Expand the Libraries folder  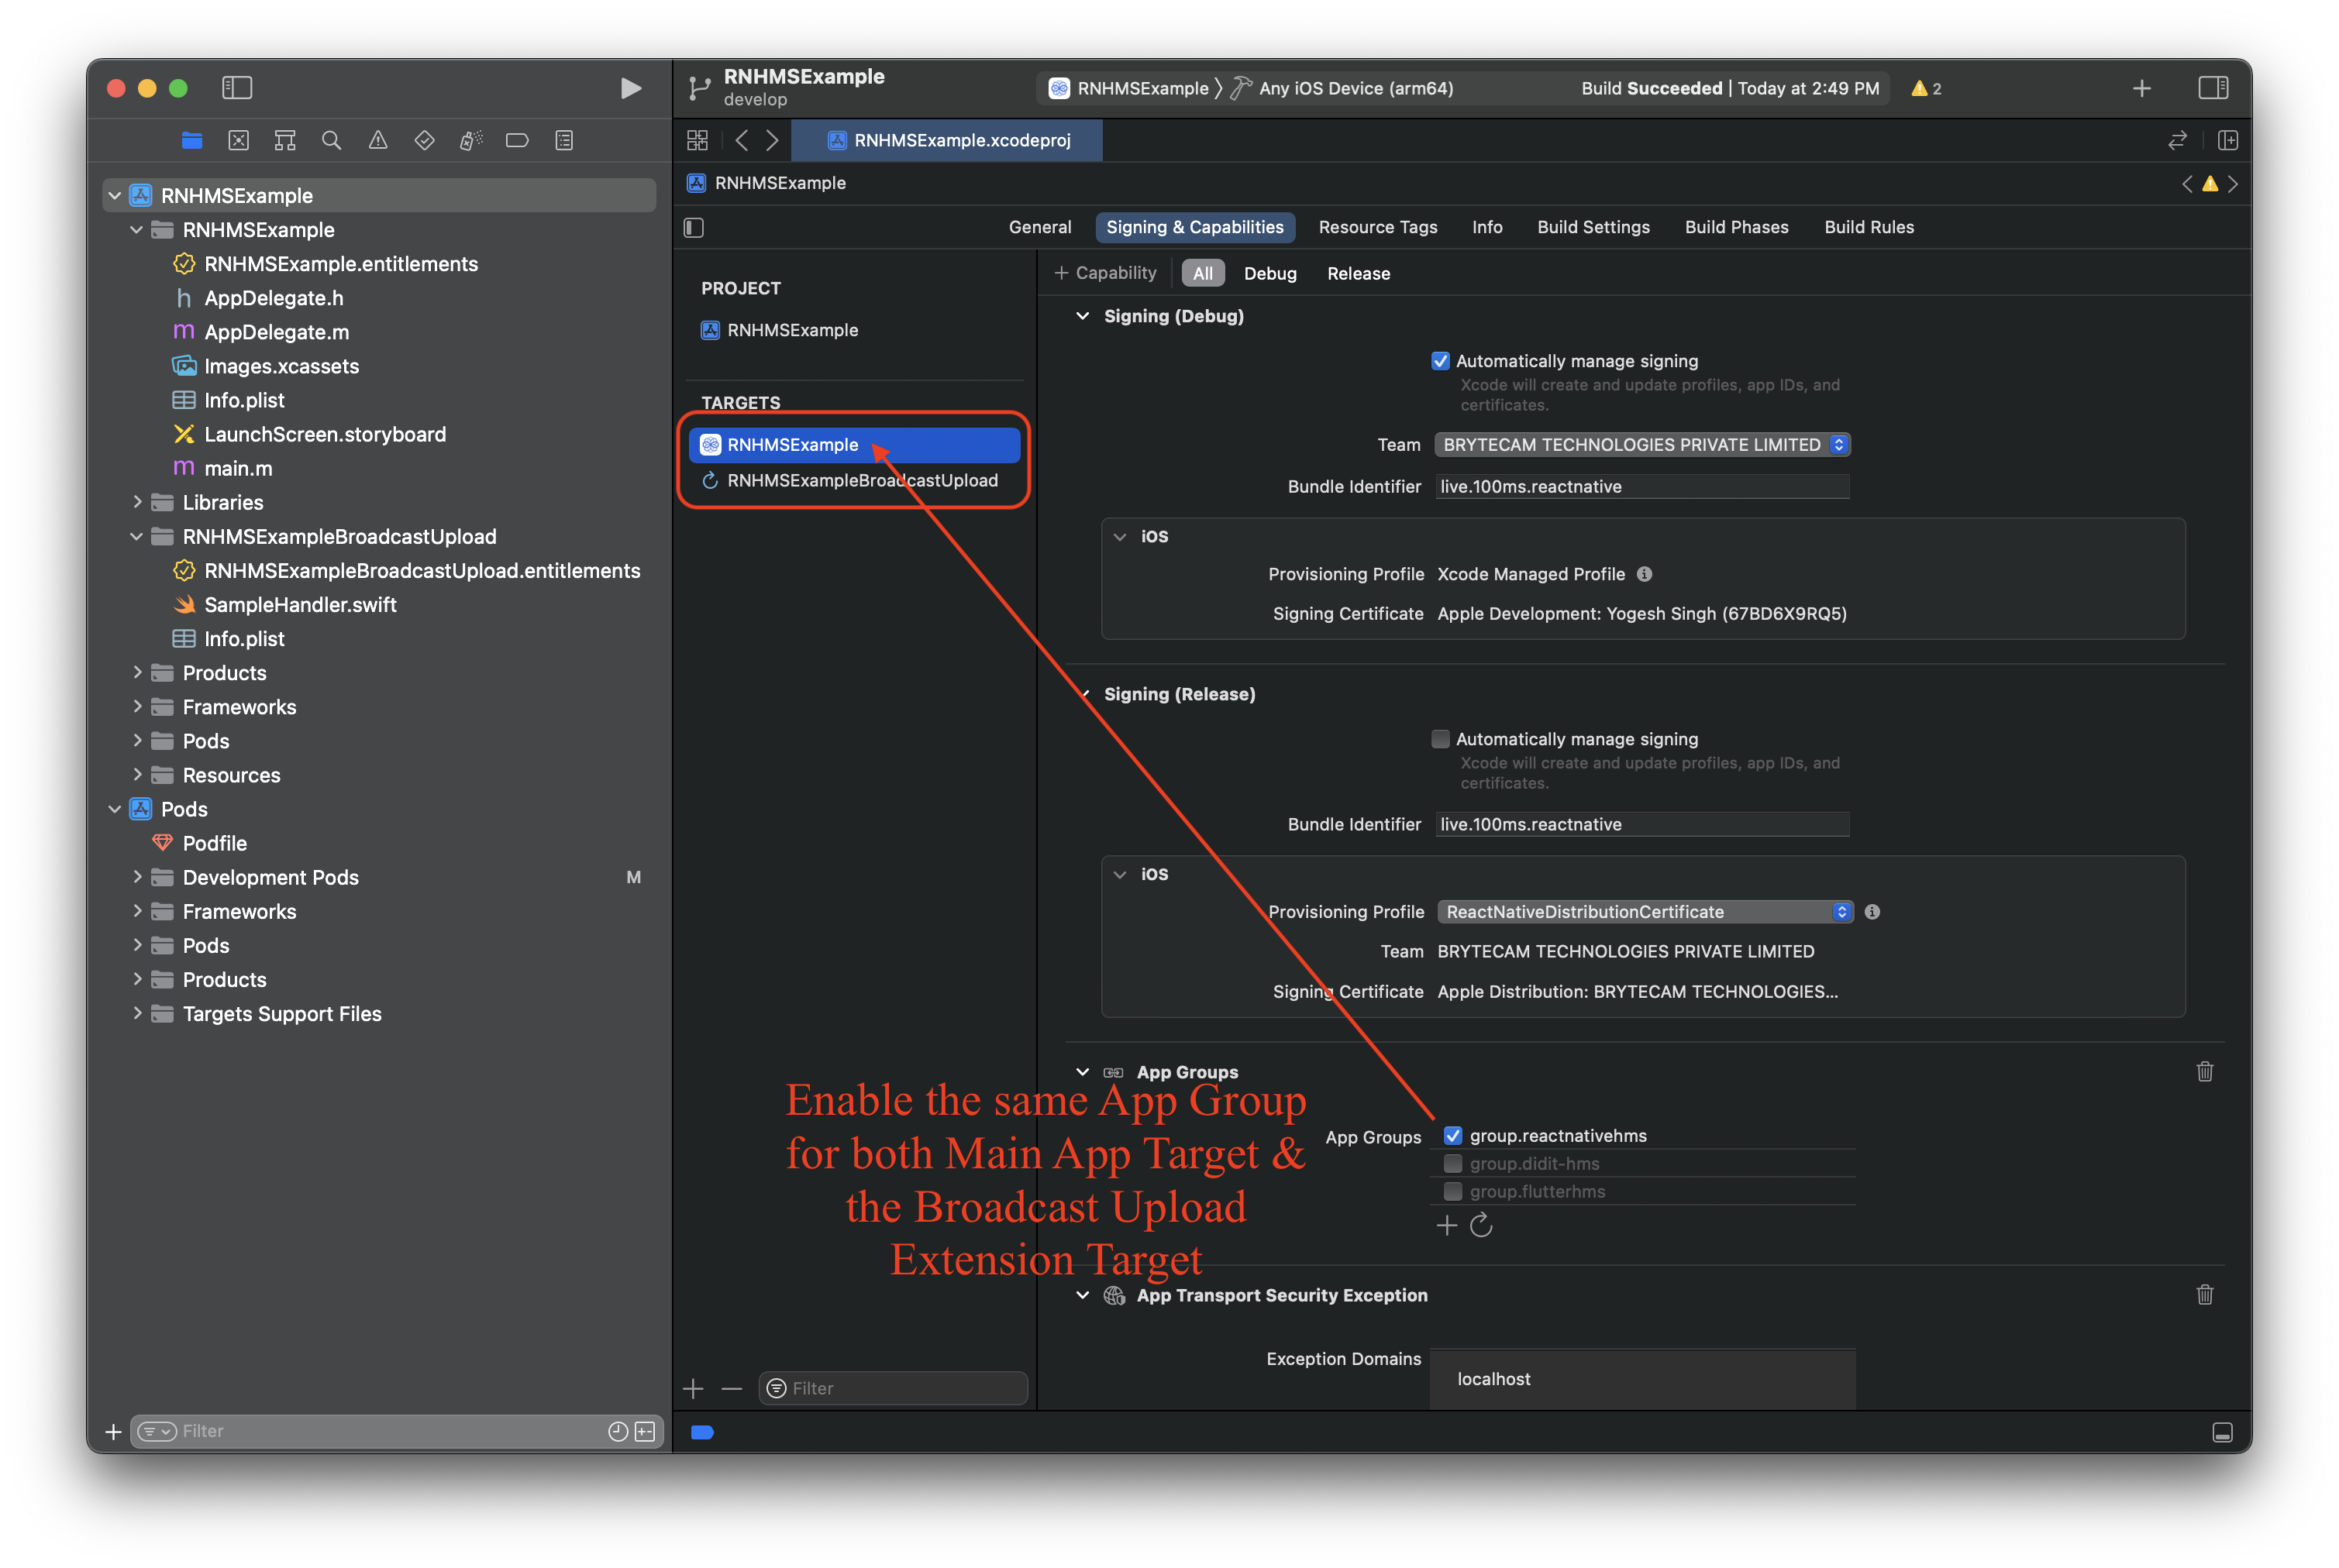coord(137,502)
